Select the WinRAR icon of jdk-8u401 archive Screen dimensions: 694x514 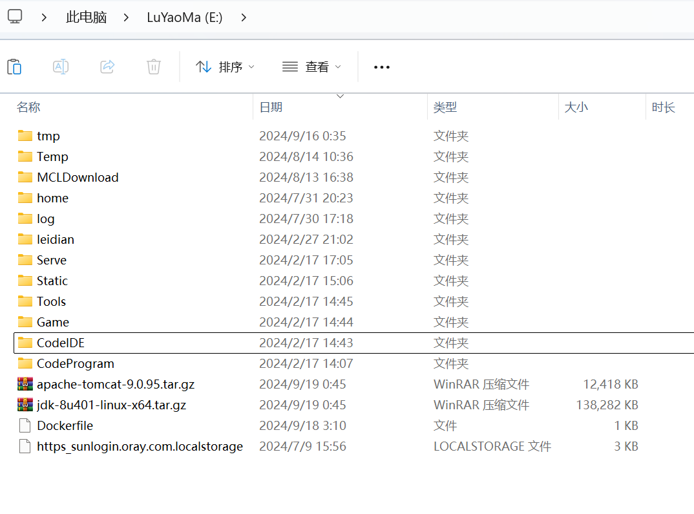[25, 405]
